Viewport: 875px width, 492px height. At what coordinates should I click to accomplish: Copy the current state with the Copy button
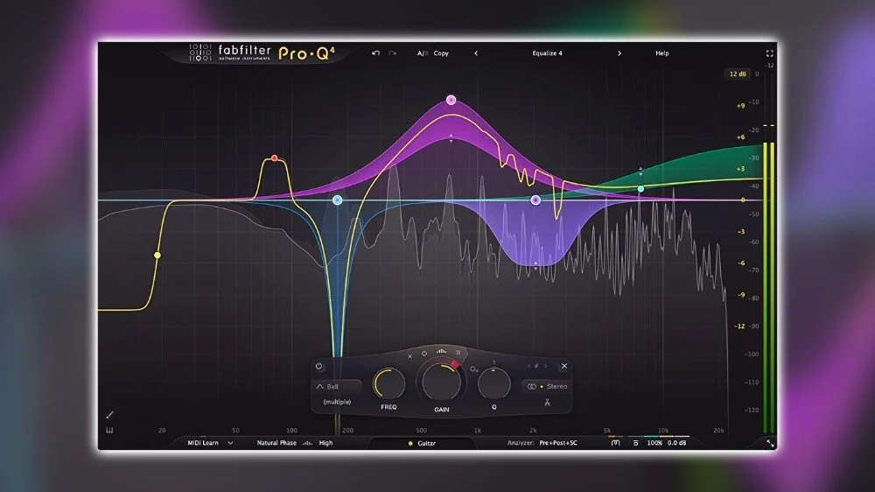441,53
